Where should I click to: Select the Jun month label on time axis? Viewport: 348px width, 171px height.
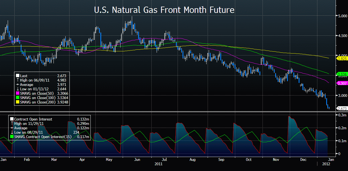click(137, 159)
